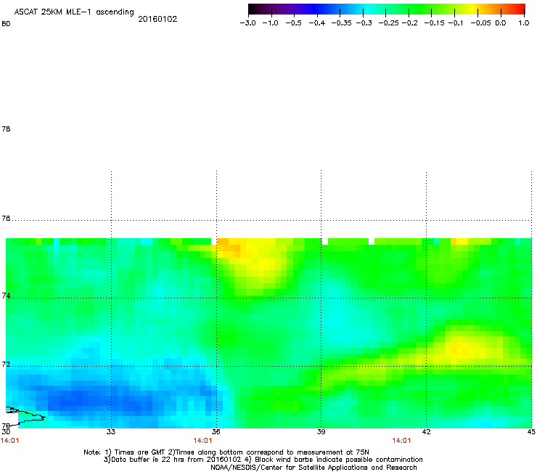Screen dimensions: 537x472
Task: Select the -0.5 color scale label
Action: 293,23
